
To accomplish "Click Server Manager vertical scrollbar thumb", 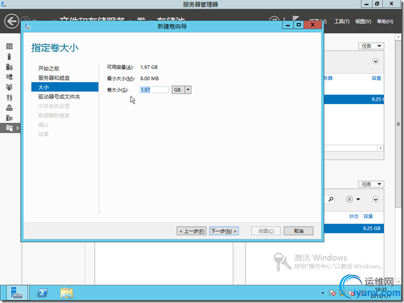I will tap(398, 123).
